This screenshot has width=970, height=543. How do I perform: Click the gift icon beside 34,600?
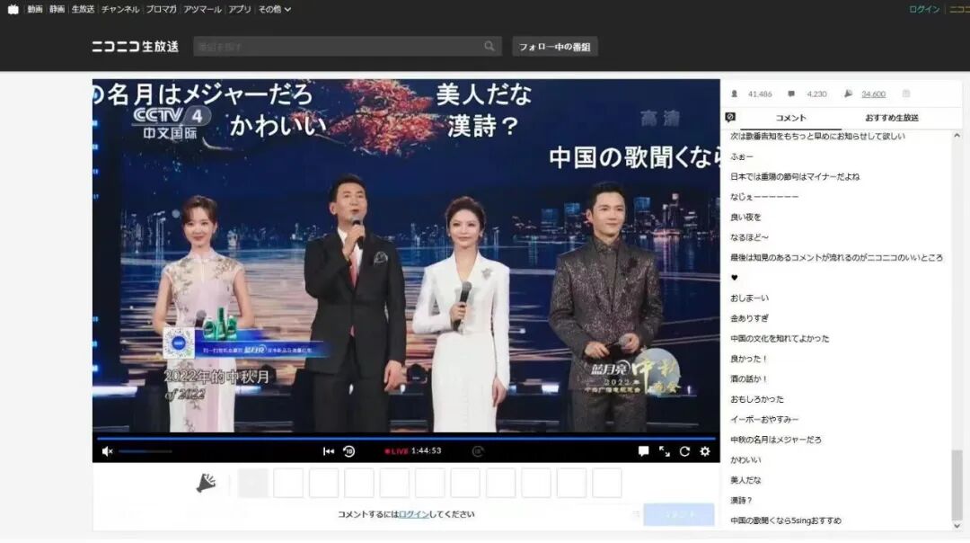849,93
